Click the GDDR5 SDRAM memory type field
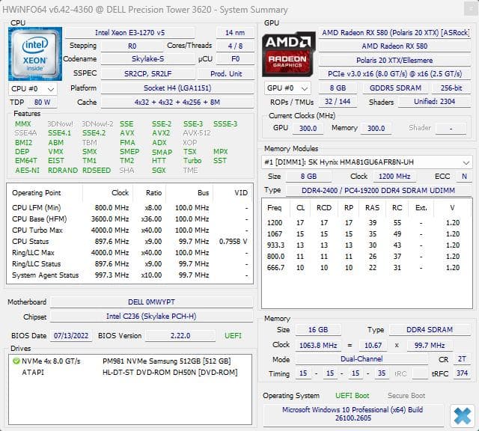This screenshot has height=431, width=479. coord(395,88)
